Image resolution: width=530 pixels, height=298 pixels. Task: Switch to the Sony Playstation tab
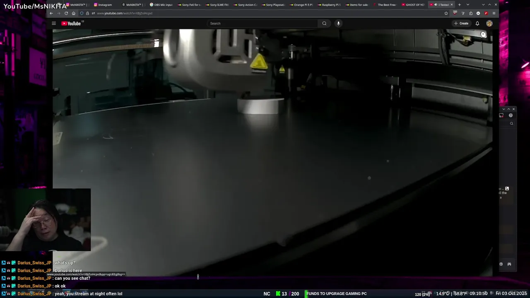coord(273,5)
